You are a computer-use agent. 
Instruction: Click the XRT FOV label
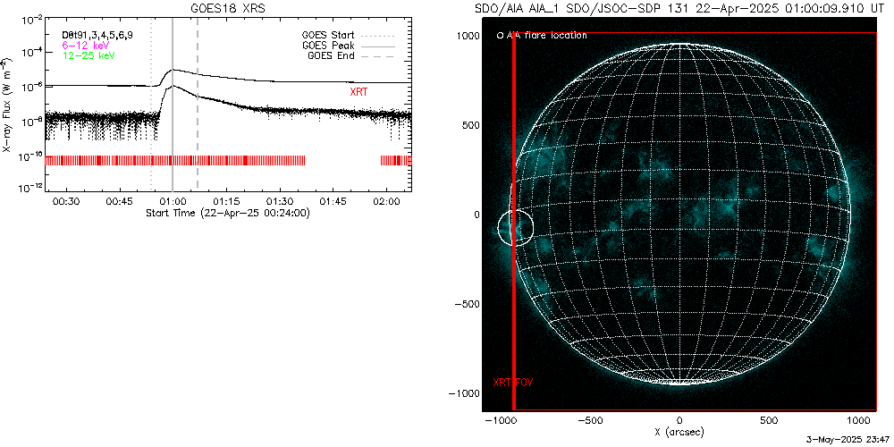coord(512,382)
